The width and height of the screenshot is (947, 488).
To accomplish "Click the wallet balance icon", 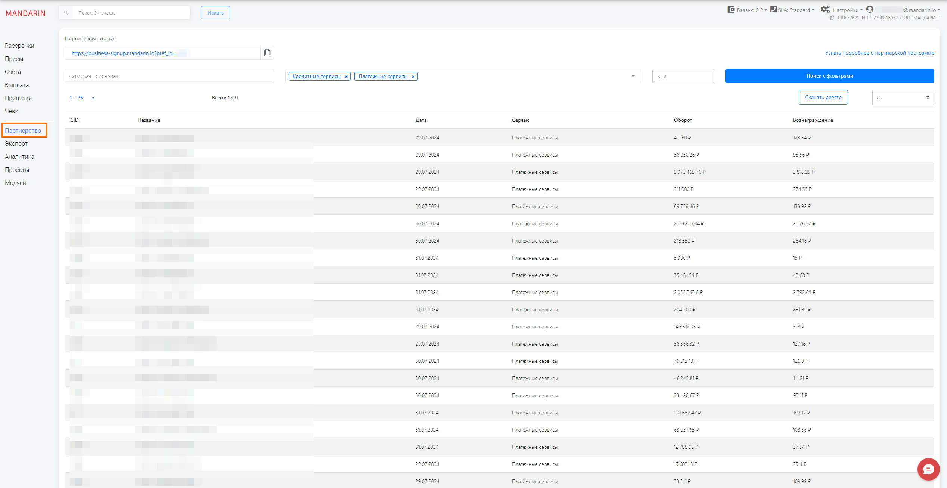I will pos(731,10).
